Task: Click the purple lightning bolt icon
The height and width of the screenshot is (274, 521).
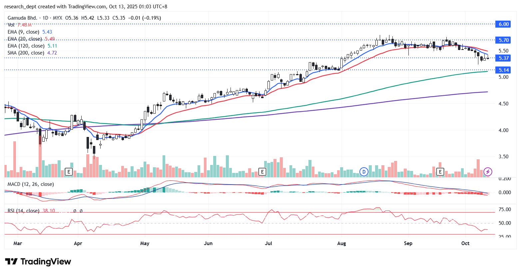Action: (x=488, y=172)
